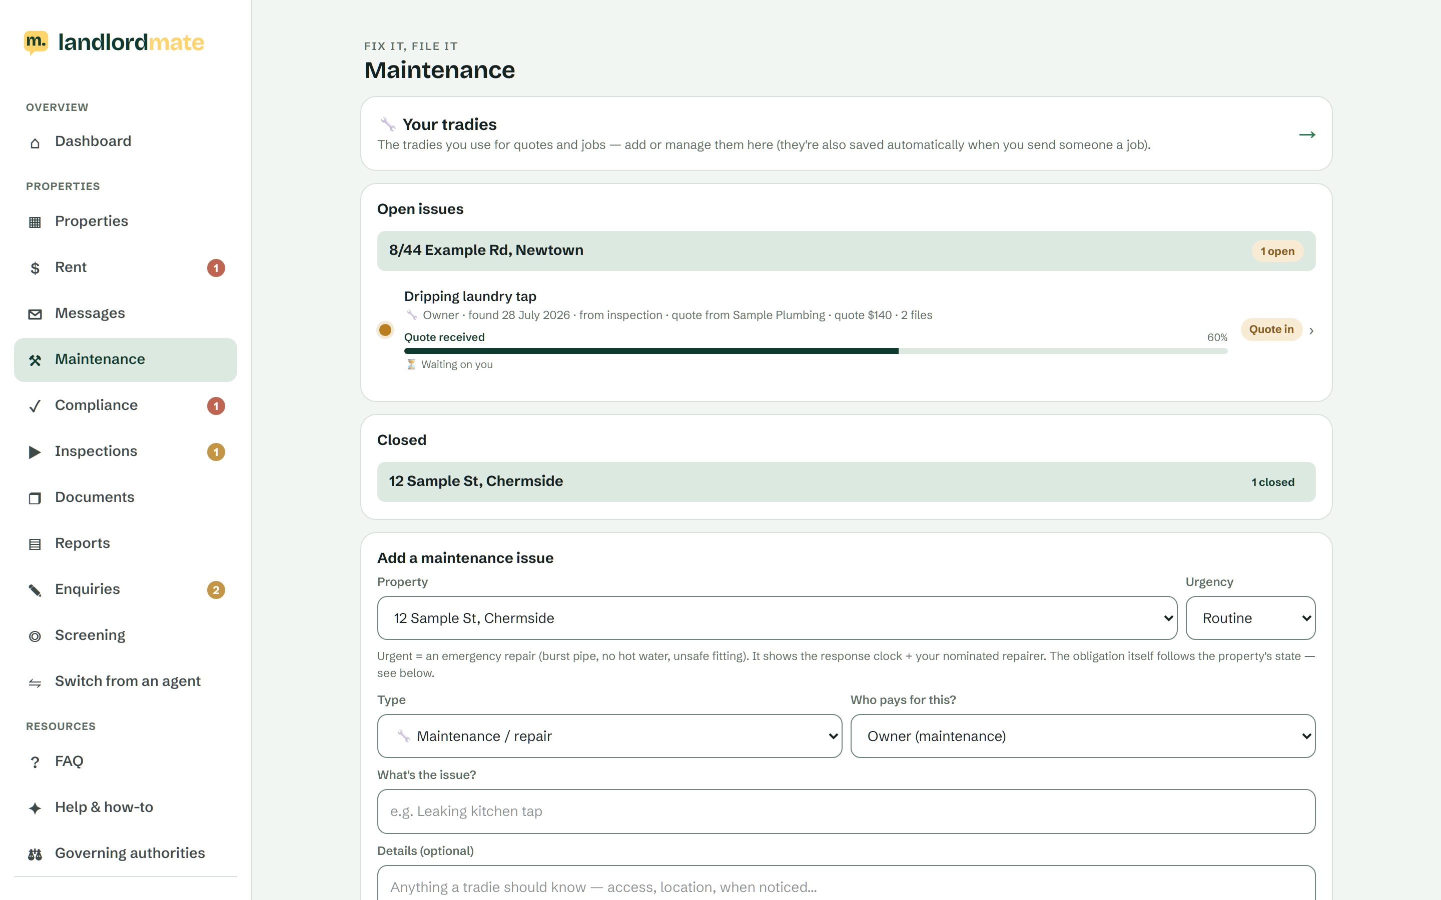
Task: Click the Governing authorities scales icon
Action: click(x=35, y=855)
